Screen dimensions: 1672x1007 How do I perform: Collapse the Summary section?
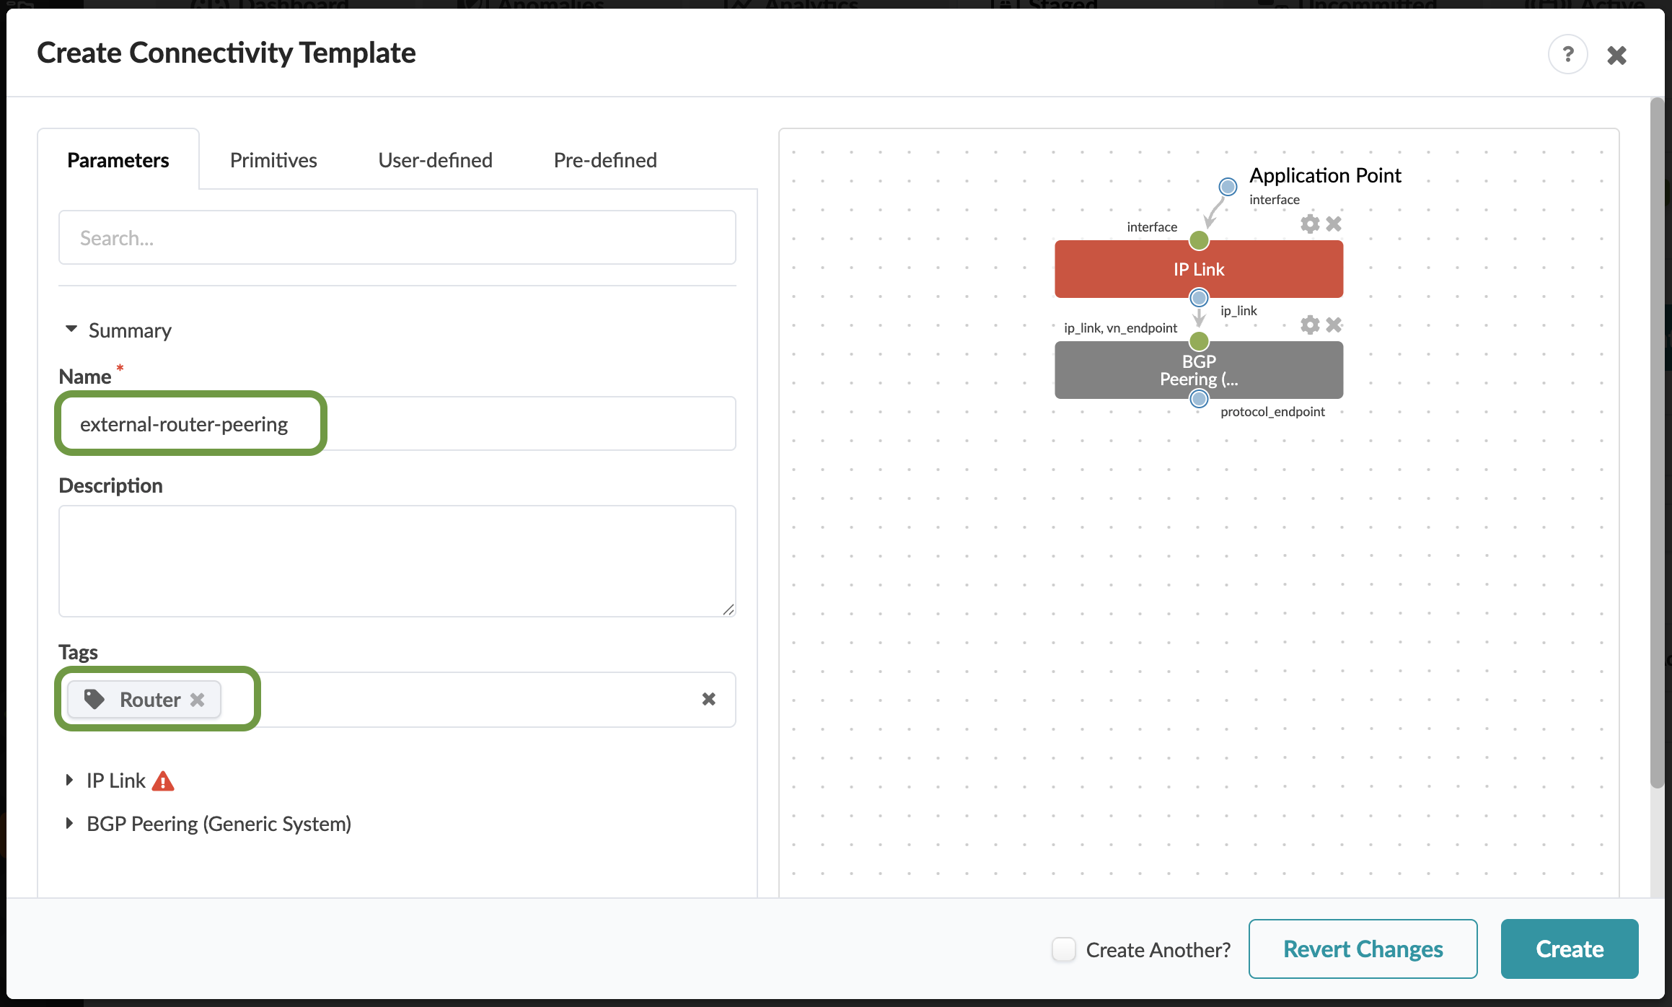[x=71, y=330]
